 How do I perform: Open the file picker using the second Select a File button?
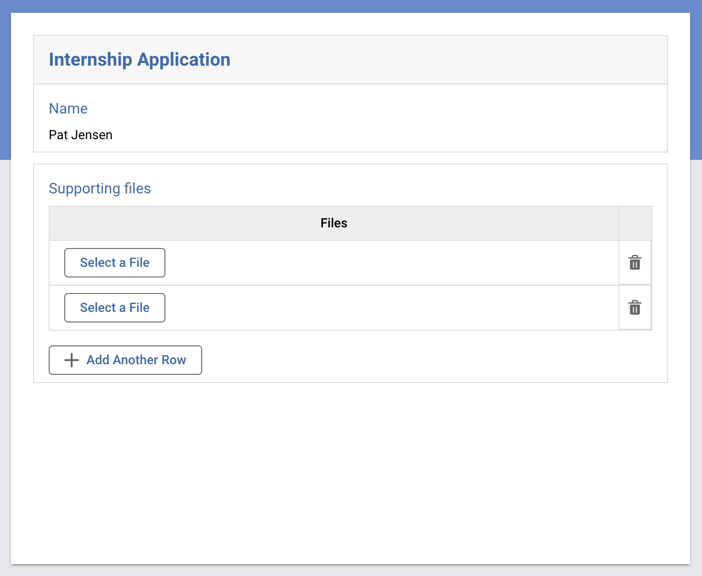[114, 307]
